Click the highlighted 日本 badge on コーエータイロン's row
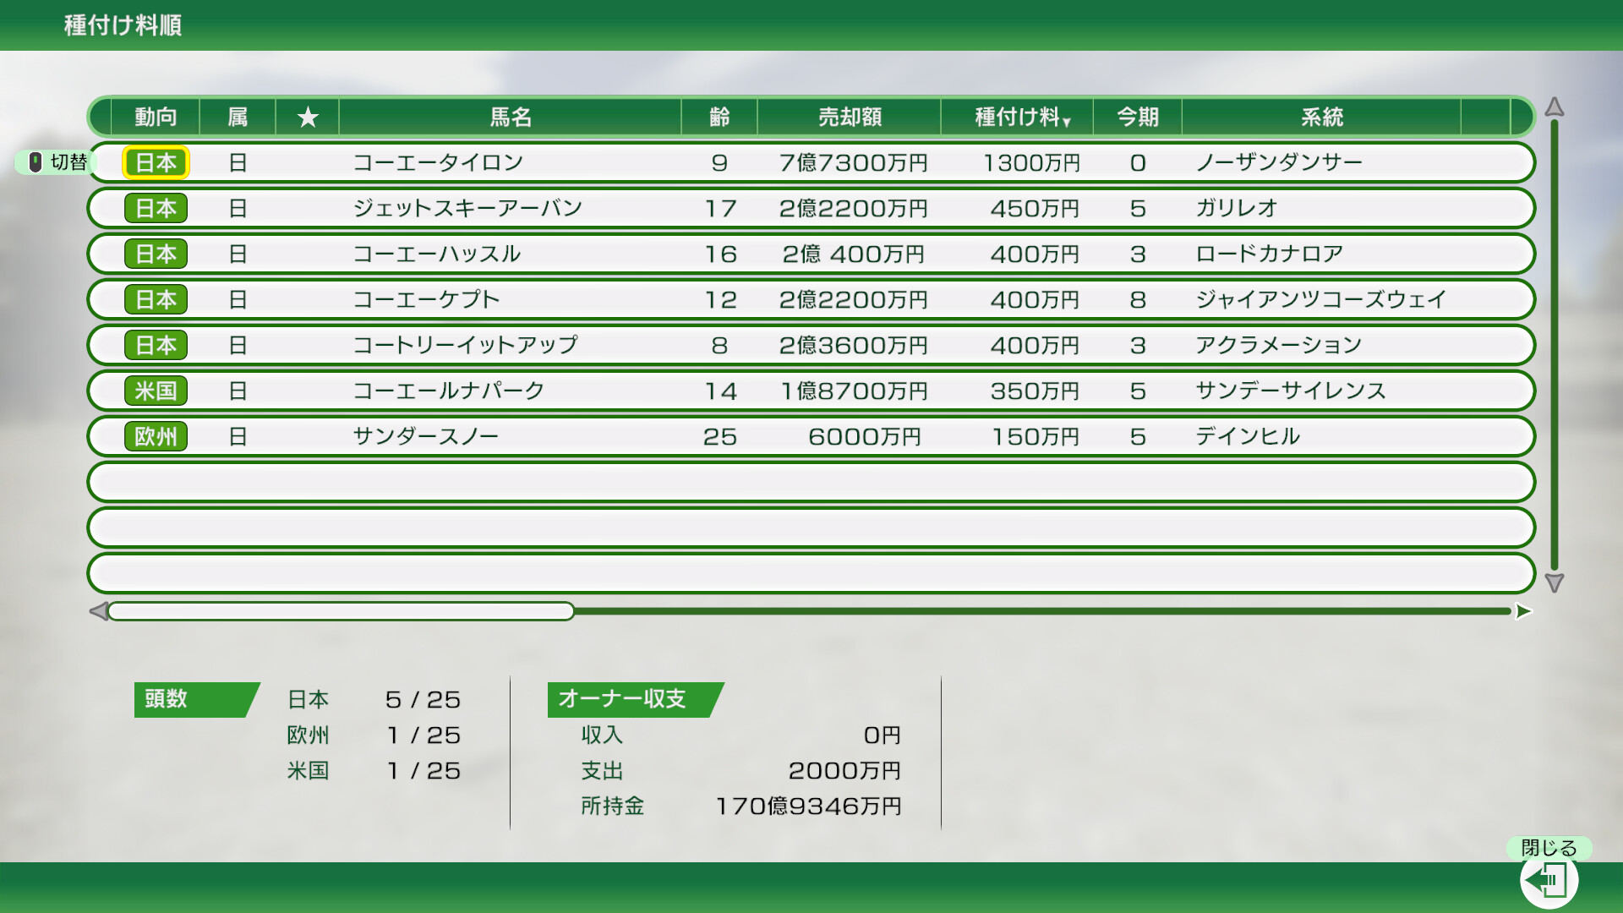The image size is (1623, 913). tap(156, 162)
